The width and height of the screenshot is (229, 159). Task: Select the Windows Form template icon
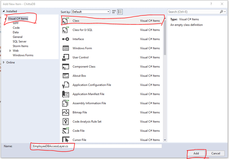[66, 48]
